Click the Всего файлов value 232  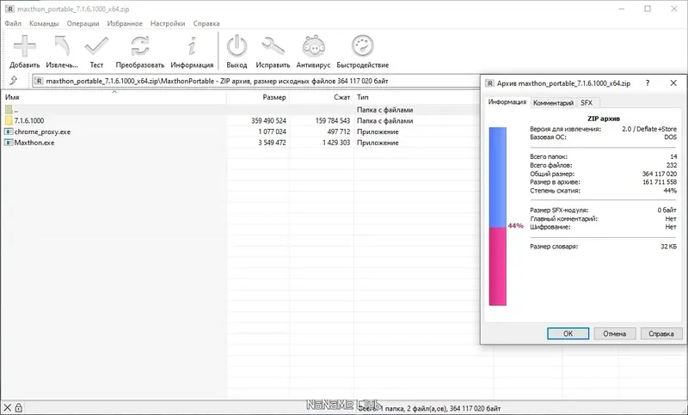(x=672, y=165)
